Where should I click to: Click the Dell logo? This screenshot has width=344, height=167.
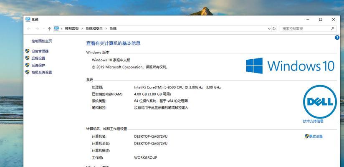click(x=320, y=102)
